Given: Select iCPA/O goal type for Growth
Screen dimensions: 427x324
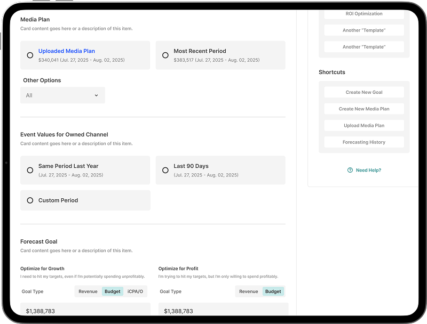Looking at the screenshot, I should click(136, 291).
